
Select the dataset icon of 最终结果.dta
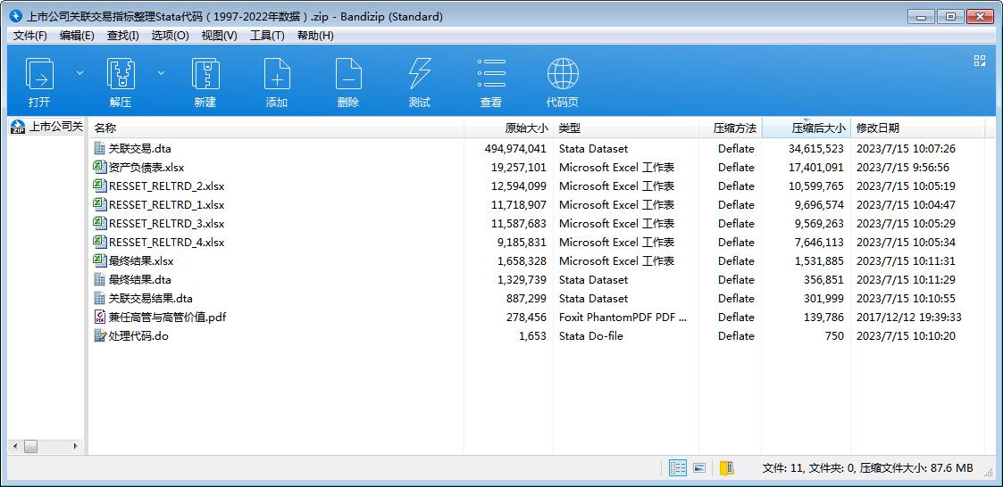tap(99, 279)
